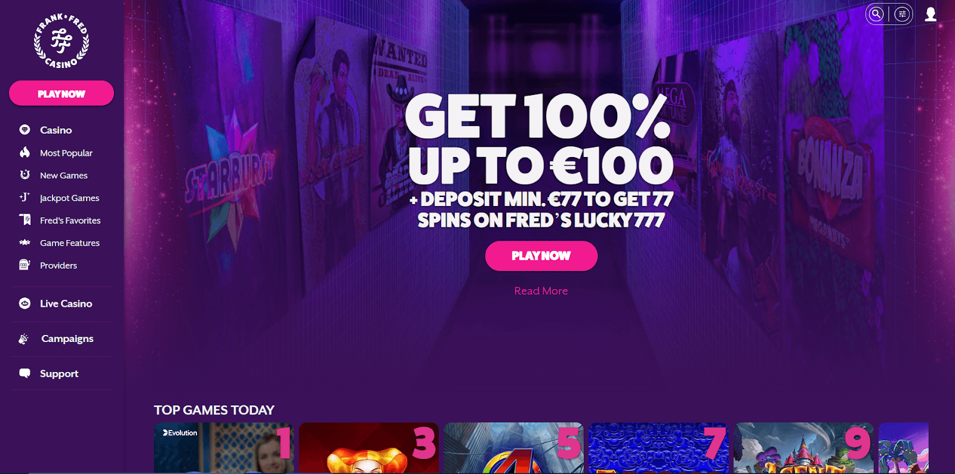Click the user profile icon
This screenshot has height=474, width=955.
coord(931,14)
